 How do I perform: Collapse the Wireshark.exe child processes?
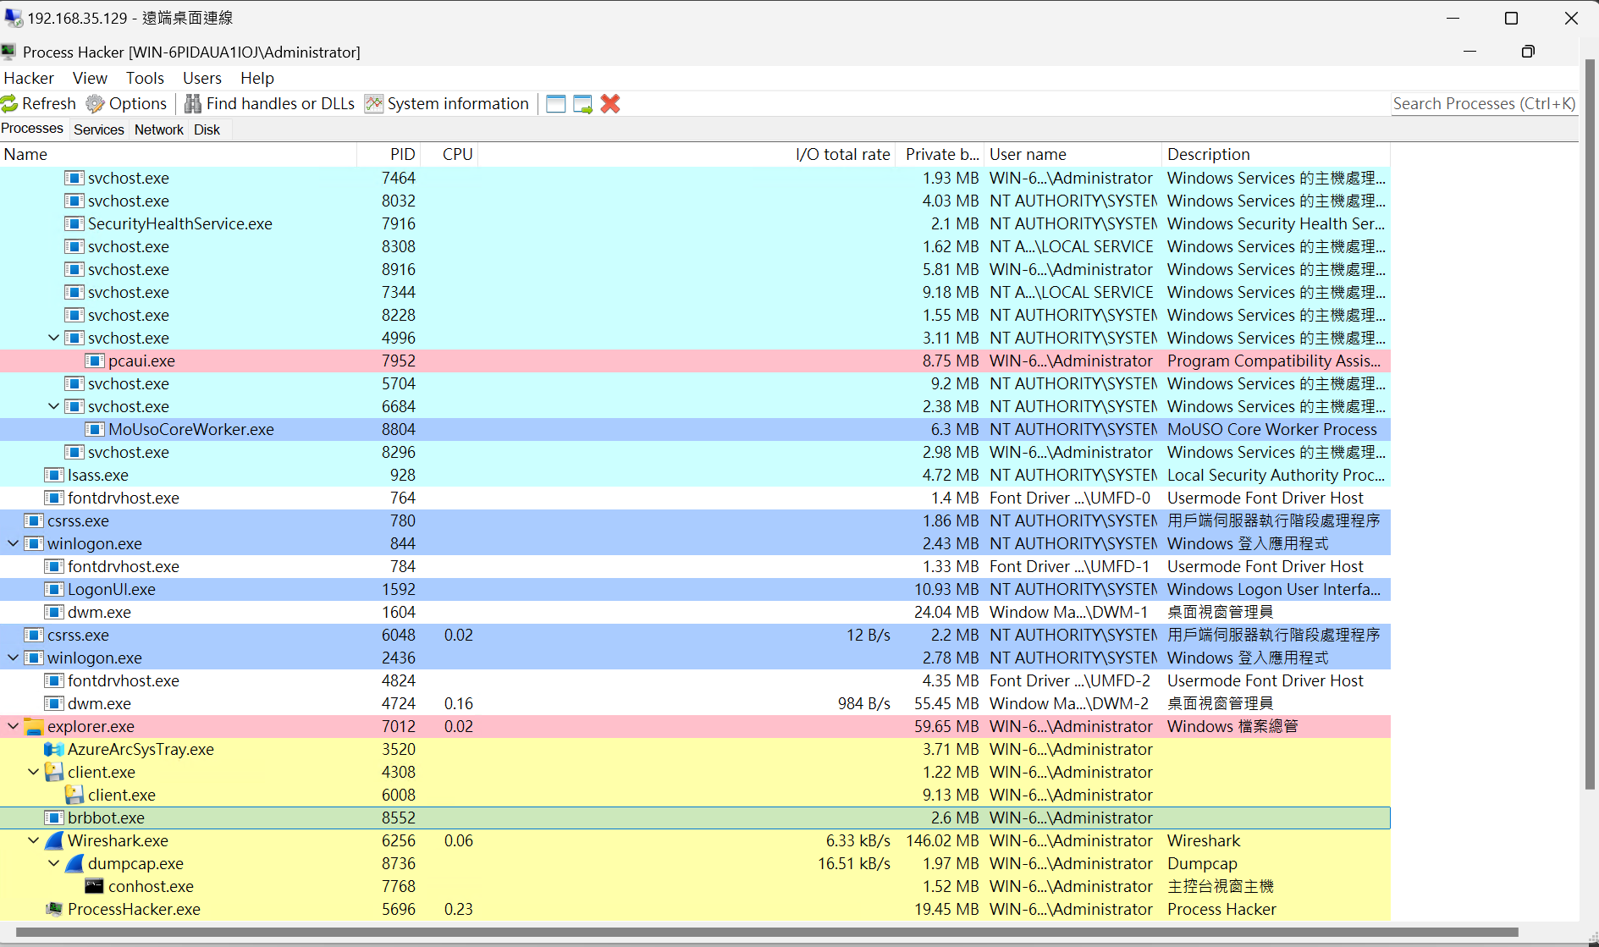point(34,840)
